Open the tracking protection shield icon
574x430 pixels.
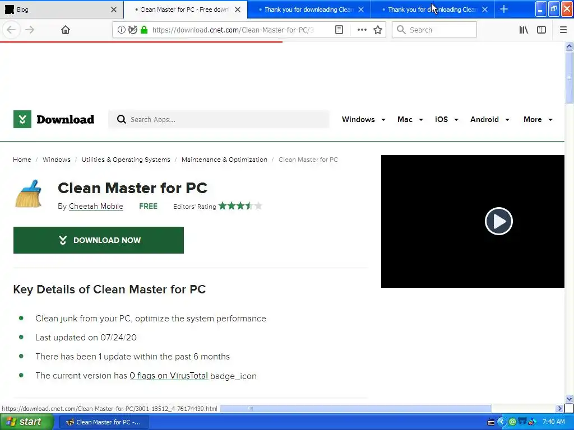132,30
